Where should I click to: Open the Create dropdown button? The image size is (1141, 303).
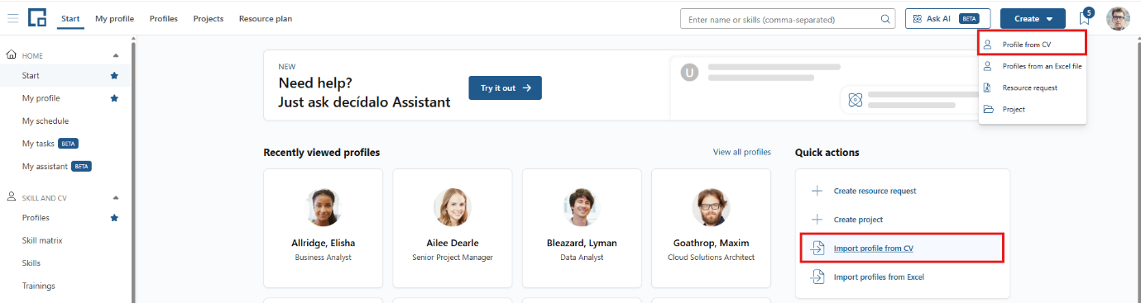coord(1033,18)
